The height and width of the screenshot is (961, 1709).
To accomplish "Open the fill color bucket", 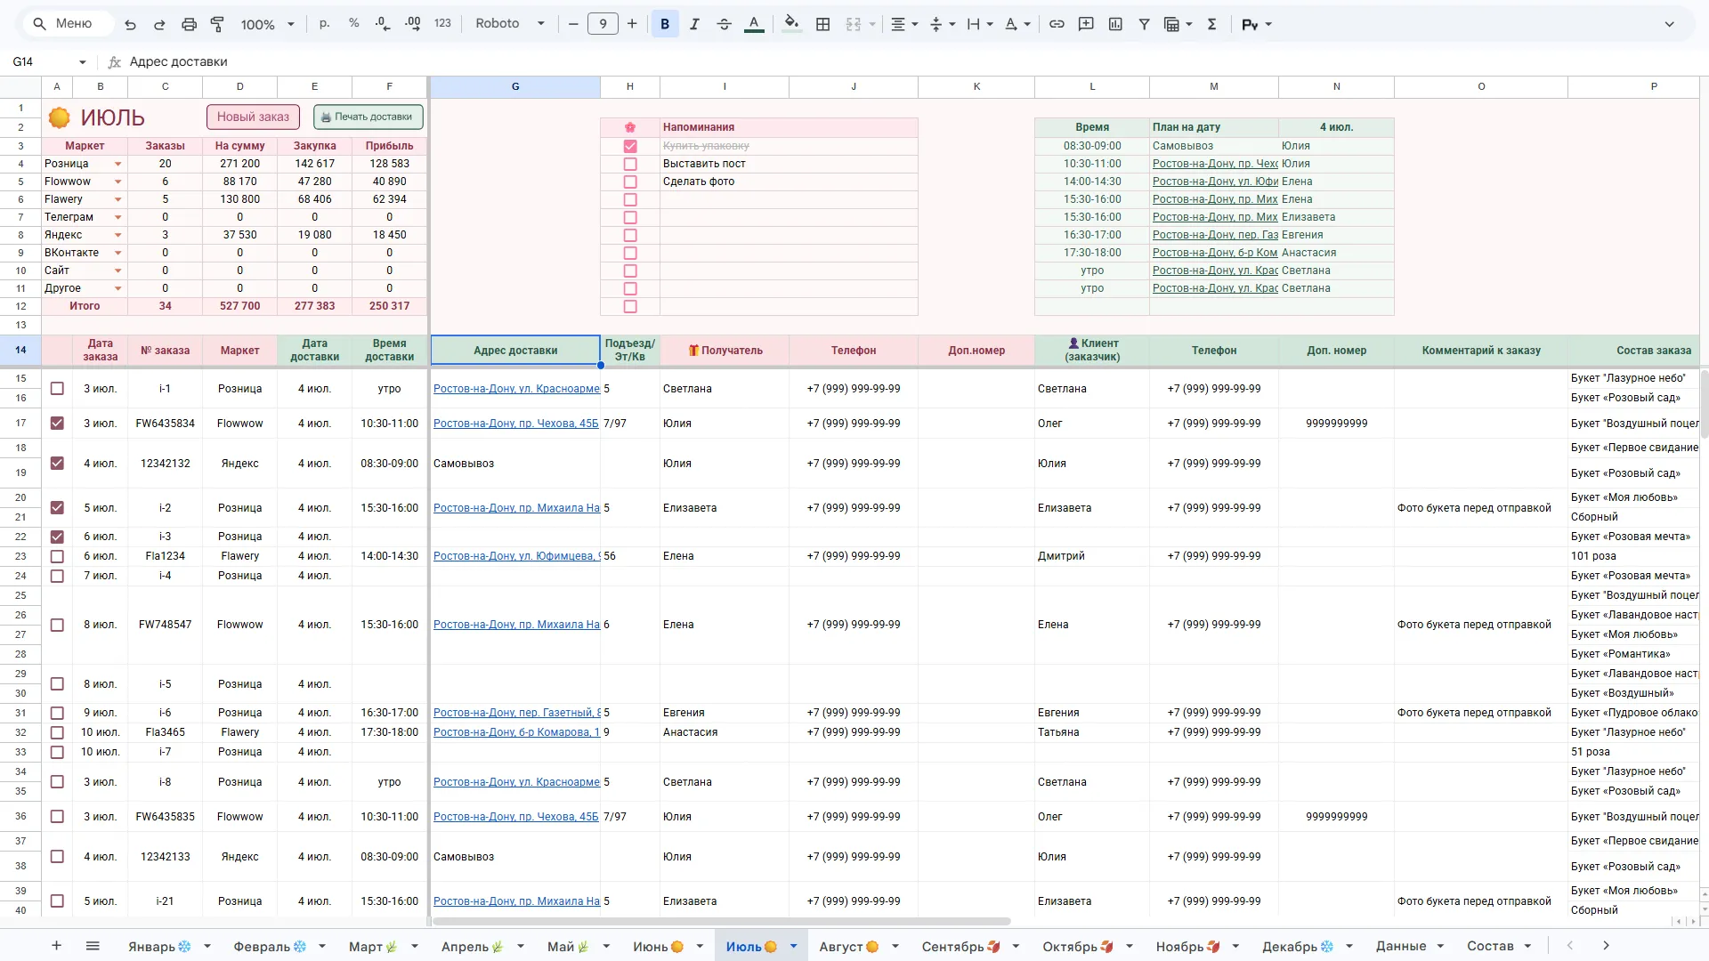I will click(791, 24).
